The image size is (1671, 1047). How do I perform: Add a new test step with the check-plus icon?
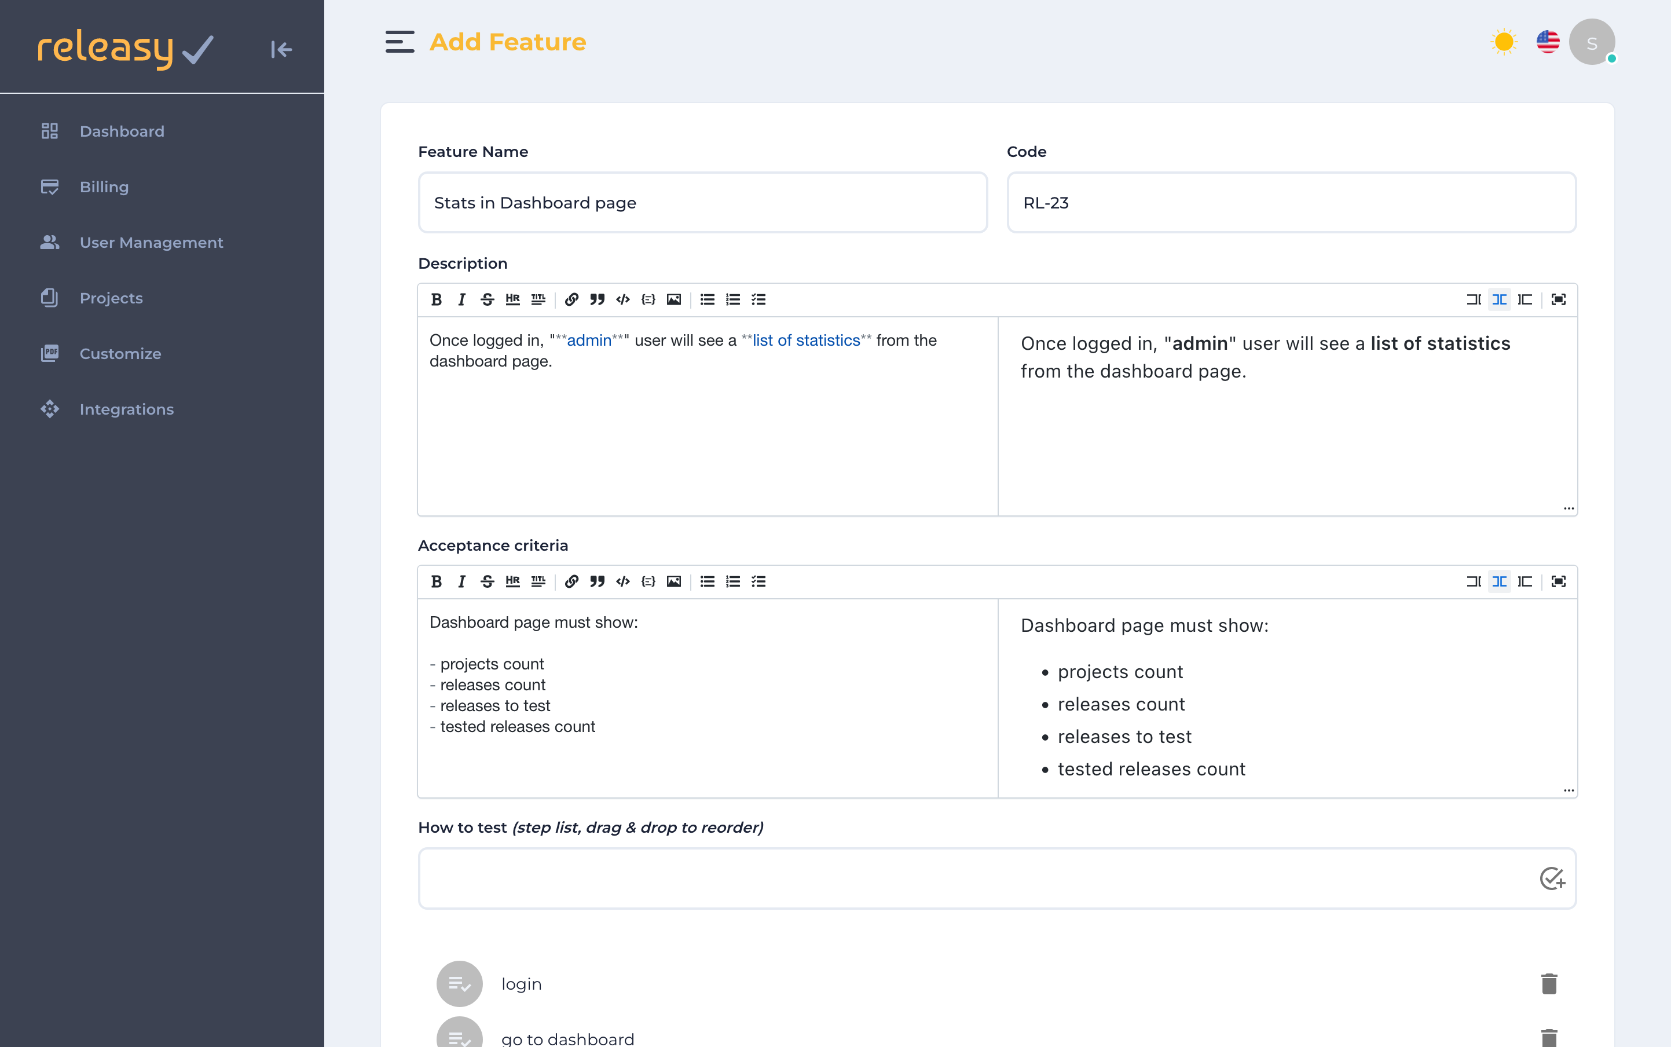[1553, 878]
